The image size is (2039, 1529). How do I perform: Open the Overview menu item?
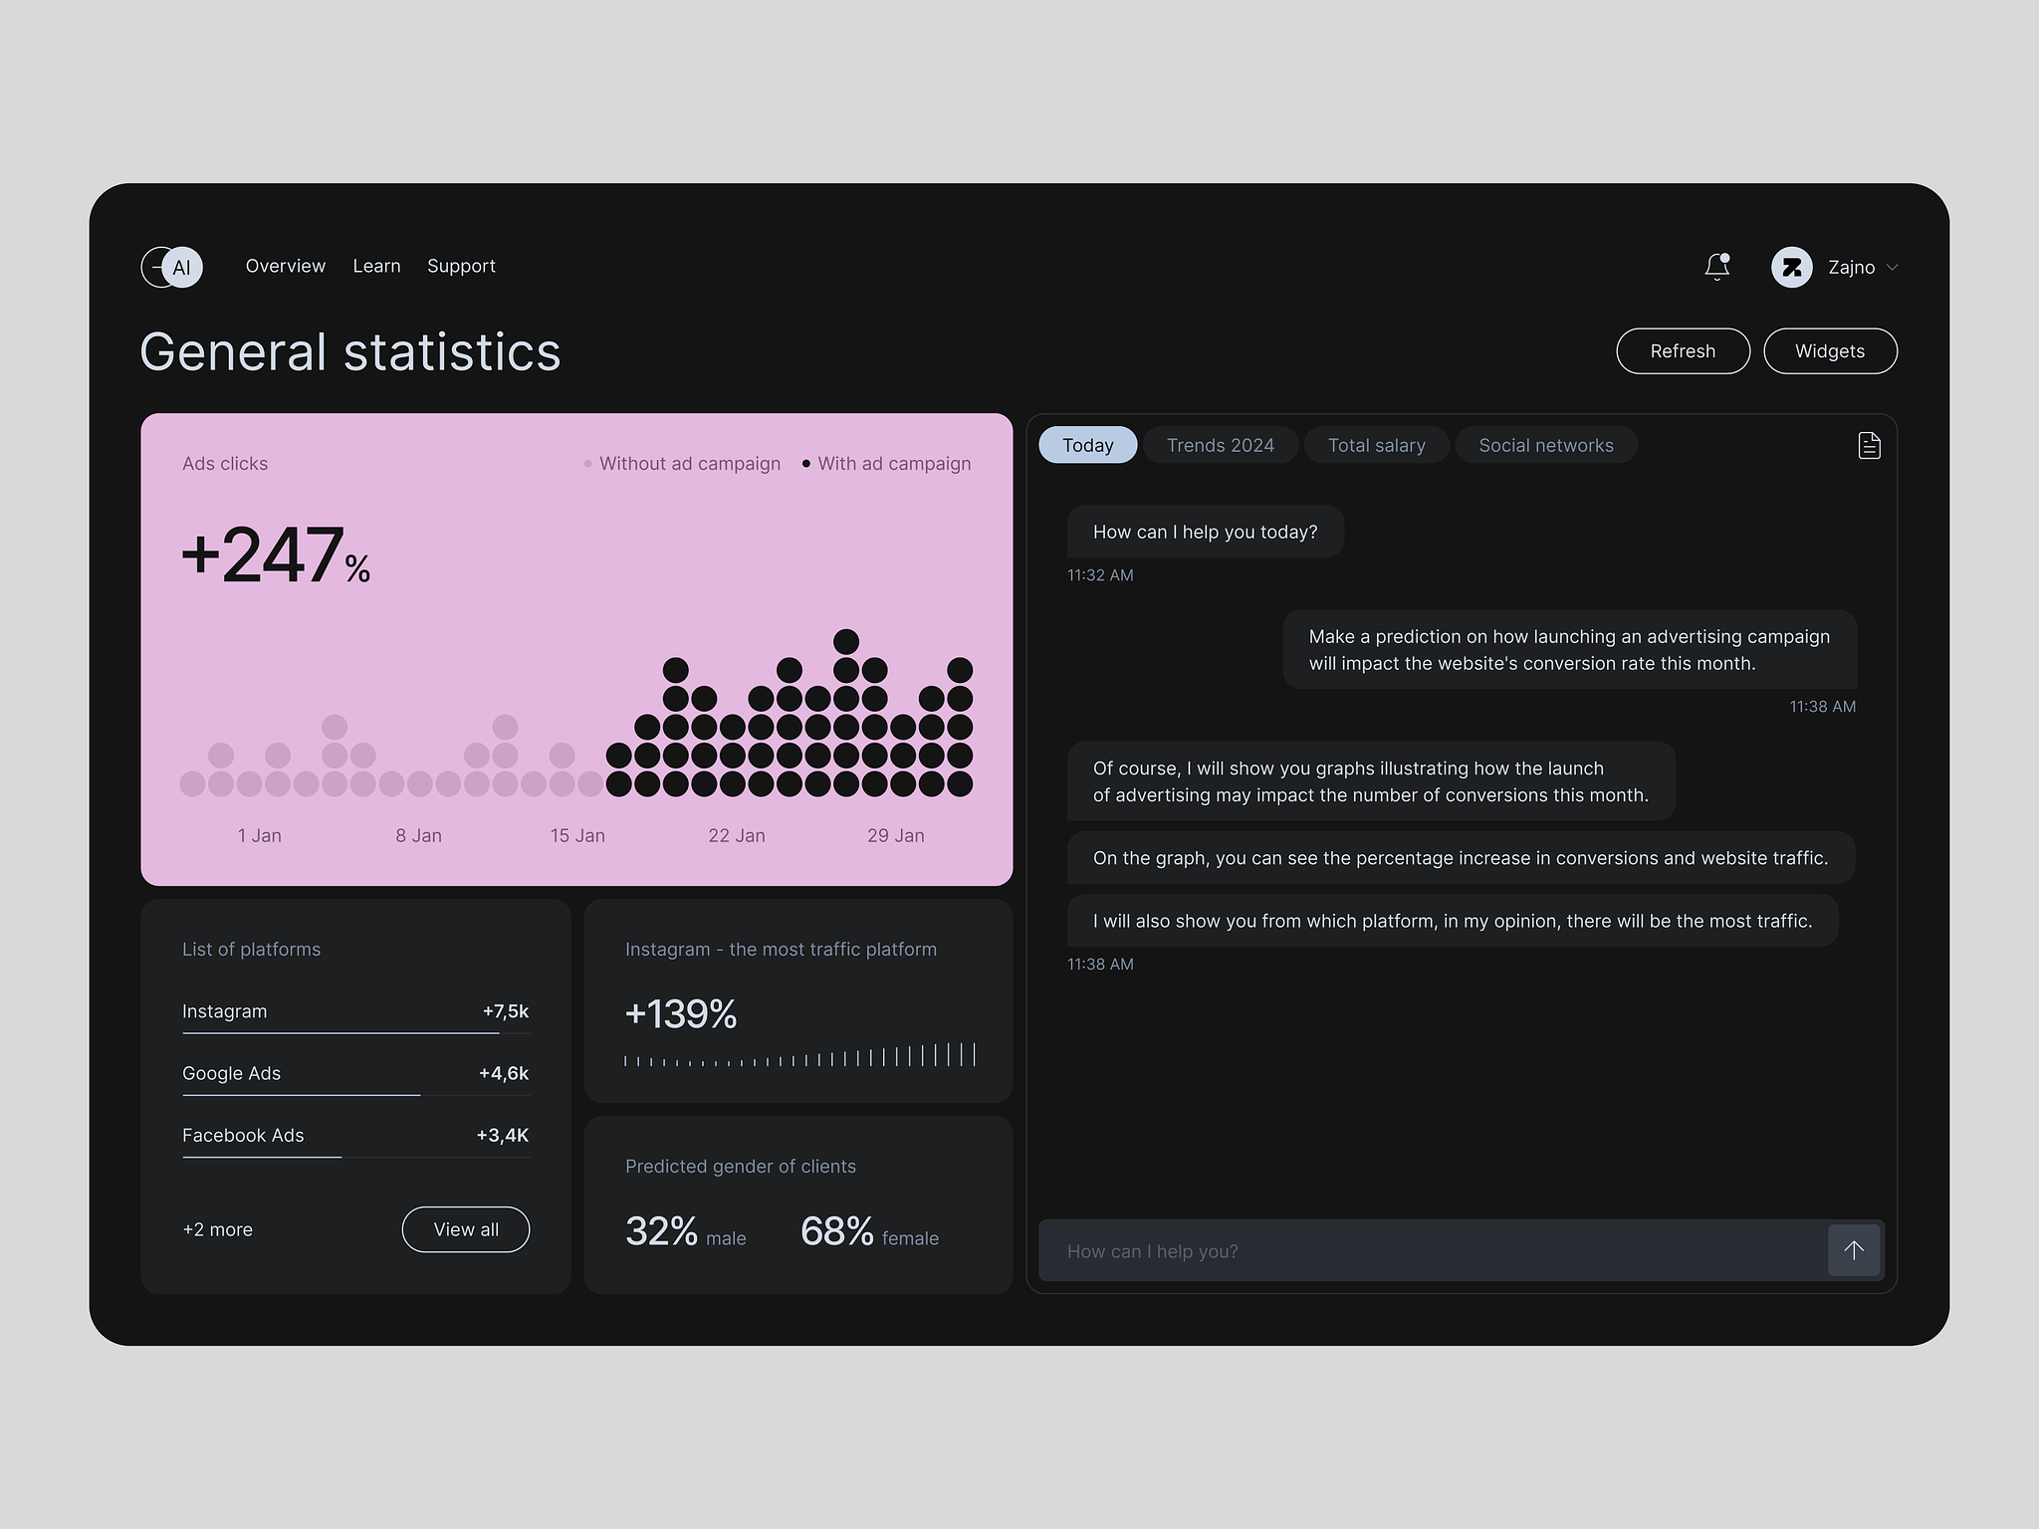coord(285,266)
